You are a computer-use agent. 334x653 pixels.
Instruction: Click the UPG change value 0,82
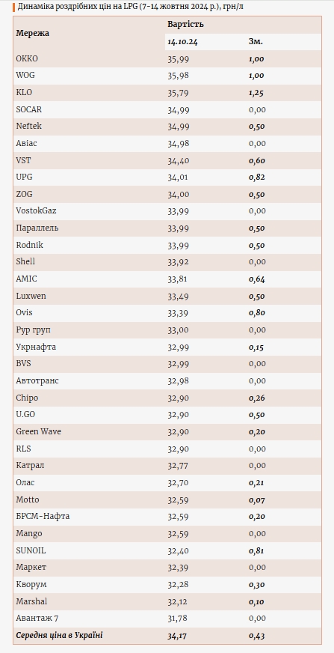(257, 177)
